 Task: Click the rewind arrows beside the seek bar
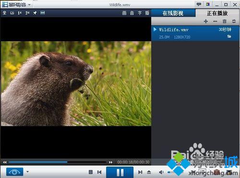[5, 162]
